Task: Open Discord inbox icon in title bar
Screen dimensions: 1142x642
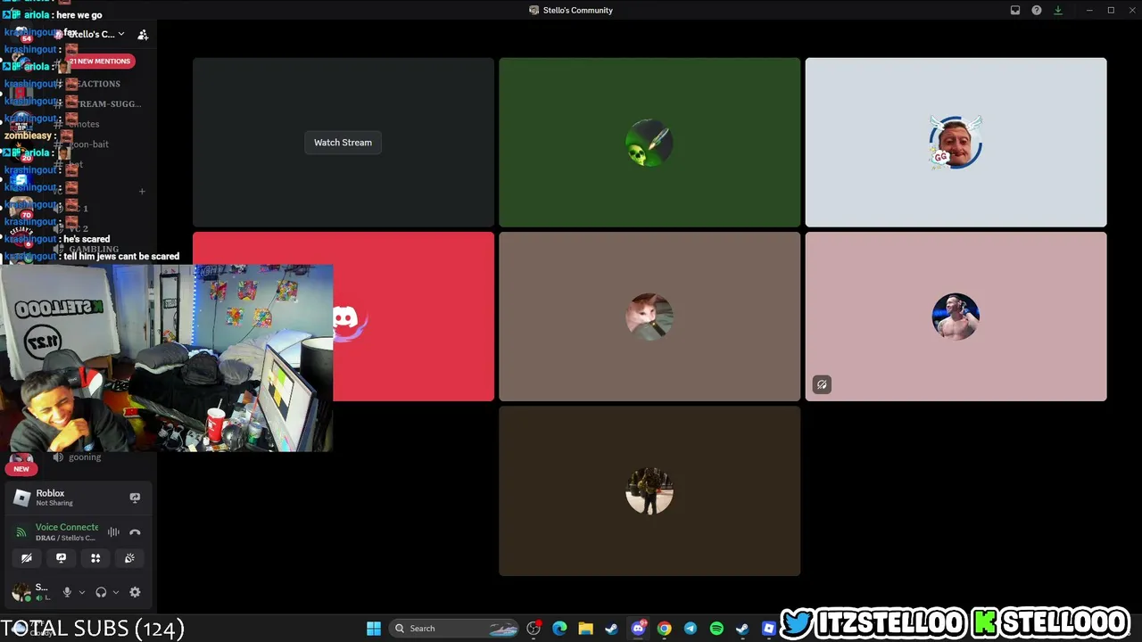Action: [x=1015, y=10]
